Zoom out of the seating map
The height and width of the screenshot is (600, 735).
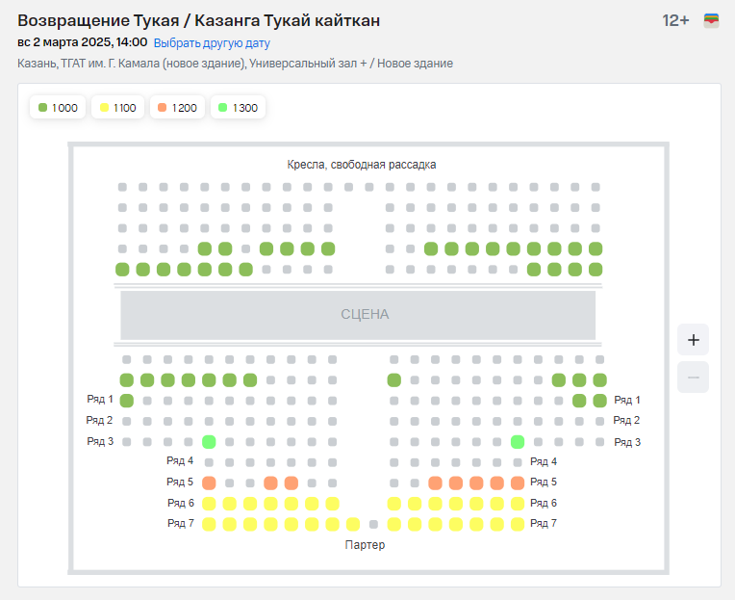(693, 377)
